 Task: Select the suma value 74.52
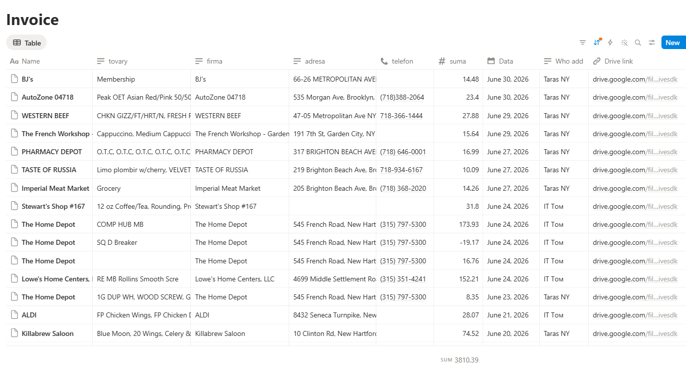click(458, 333)
